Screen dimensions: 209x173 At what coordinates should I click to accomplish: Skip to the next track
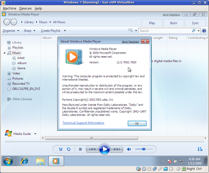click(117, 149)
